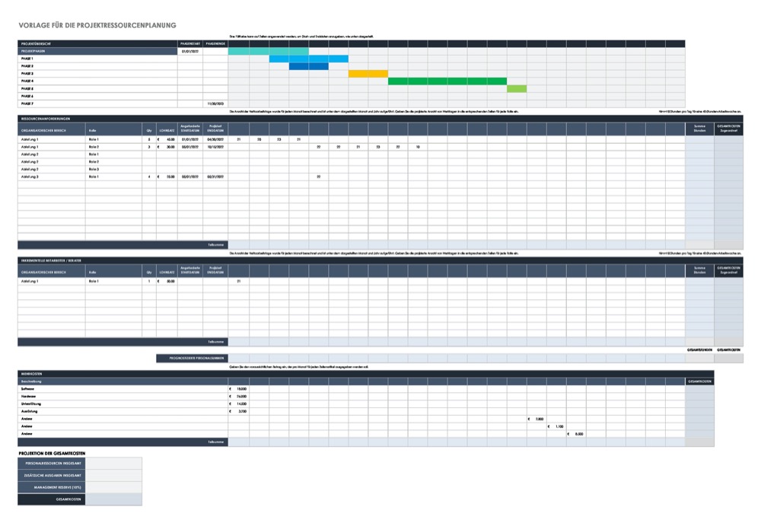Select the 'Abteilung 3' row label

[52, 177]
